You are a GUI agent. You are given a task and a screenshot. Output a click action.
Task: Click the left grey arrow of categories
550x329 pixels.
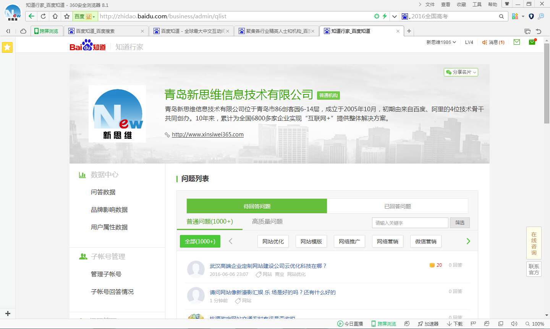tap(230, 241)
